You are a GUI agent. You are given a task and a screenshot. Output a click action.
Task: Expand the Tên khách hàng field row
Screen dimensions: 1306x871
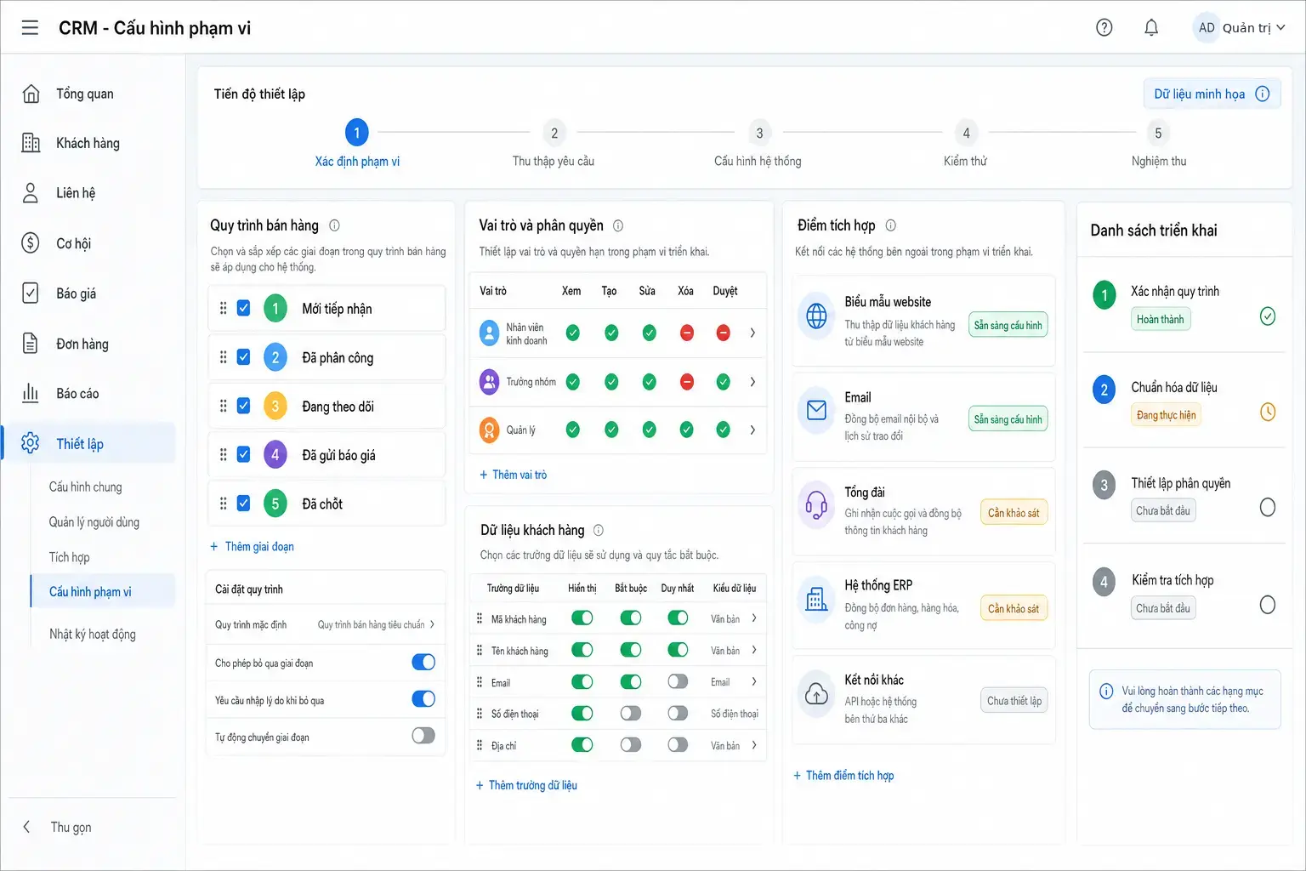pos(754,650)
